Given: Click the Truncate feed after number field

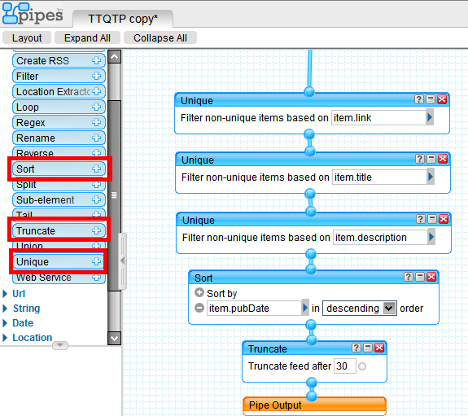Looking at the screenshot, I should pyautogui.click(x=345, y=366).
